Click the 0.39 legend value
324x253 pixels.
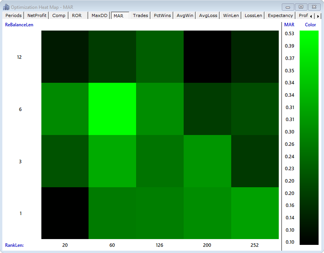(290, 46)
